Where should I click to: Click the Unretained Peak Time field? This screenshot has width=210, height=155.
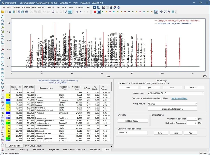click(193, 119)
